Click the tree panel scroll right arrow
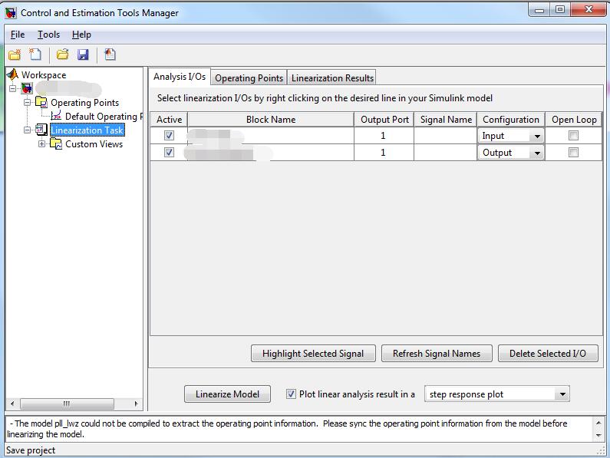This screenshot has width=610, height=458. coord(136,404)
